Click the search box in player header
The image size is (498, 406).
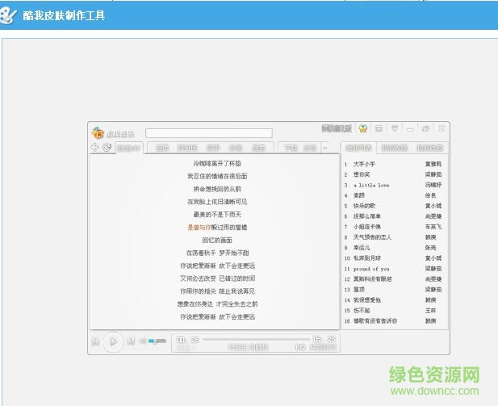pos(208,133)
